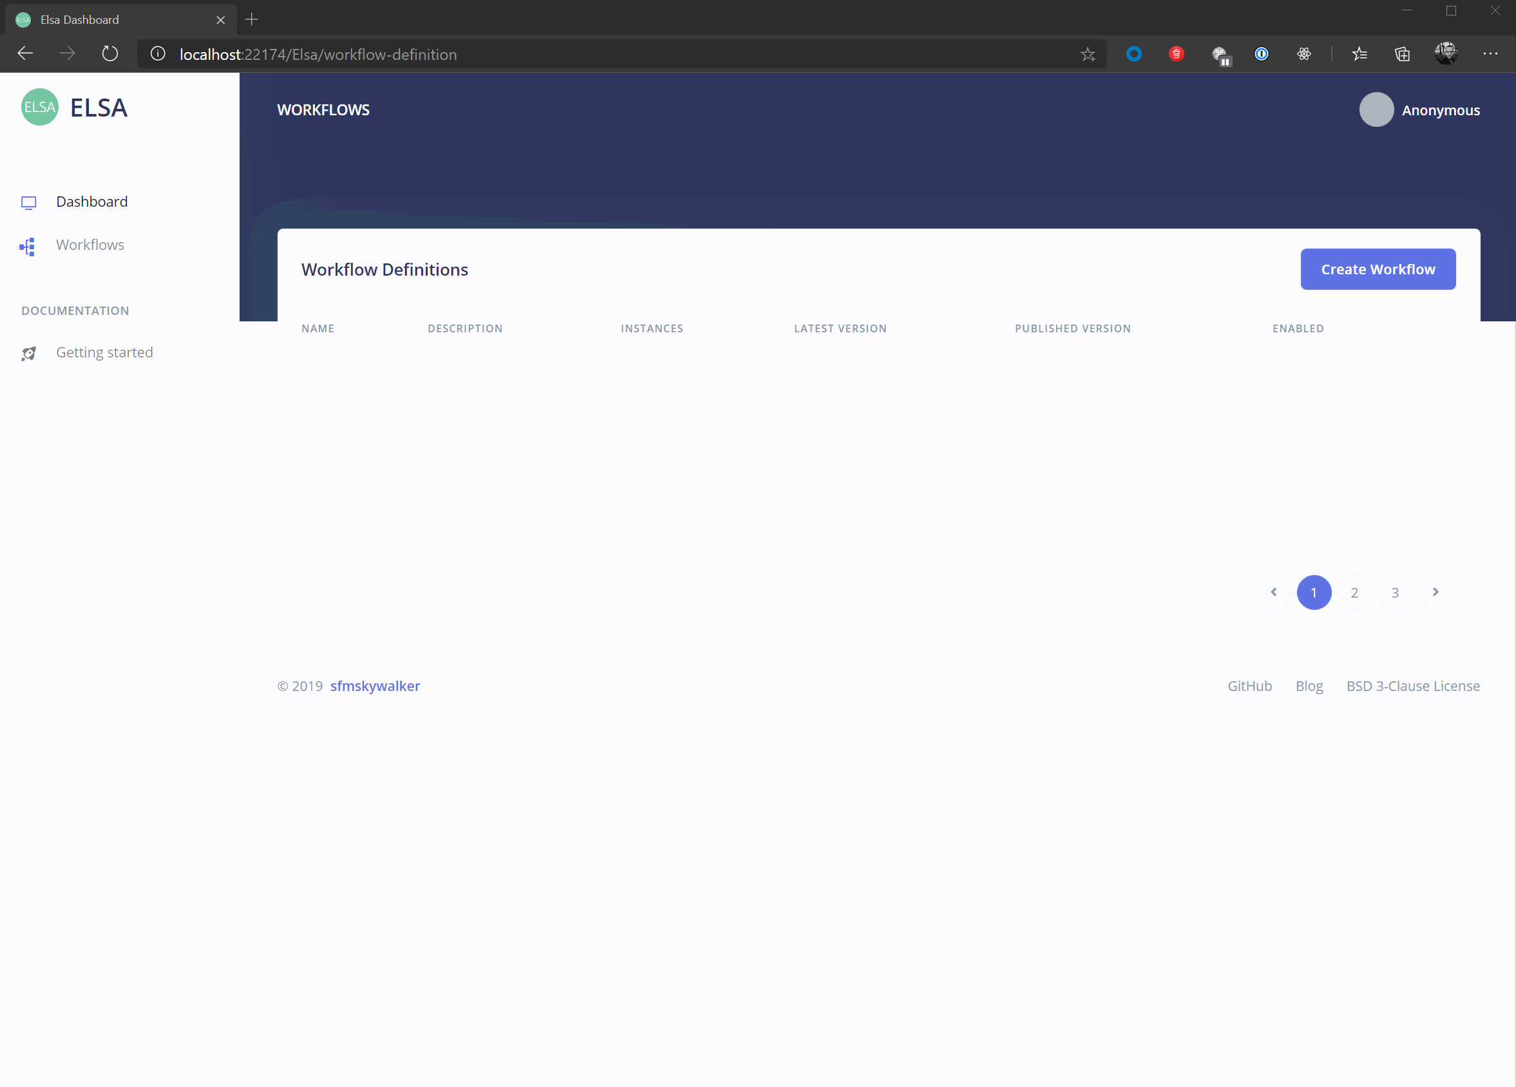Screen dimensions: 1516x1087
Task: Click the Anonymous user avatar circle
Action: click(x=1376, y=109)
